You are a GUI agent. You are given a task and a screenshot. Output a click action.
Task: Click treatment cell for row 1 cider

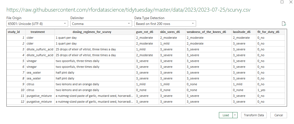click(x=40, y=38)
